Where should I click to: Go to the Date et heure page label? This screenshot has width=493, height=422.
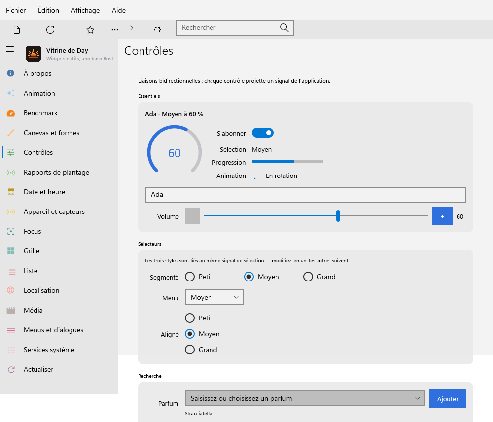click(x=44, y=192)
